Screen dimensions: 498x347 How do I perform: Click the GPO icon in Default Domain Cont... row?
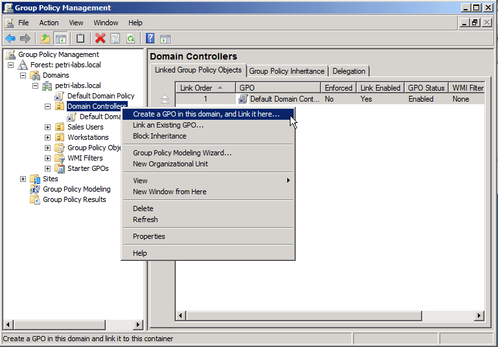243,99
